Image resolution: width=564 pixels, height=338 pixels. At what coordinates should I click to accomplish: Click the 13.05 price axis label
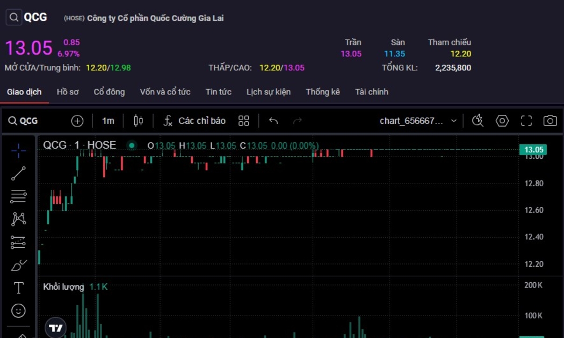pyautogui.click(x=533, y=150)
